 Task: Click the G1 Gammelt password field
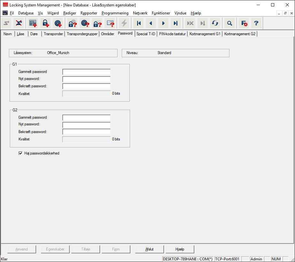click(x=86, y=72)
